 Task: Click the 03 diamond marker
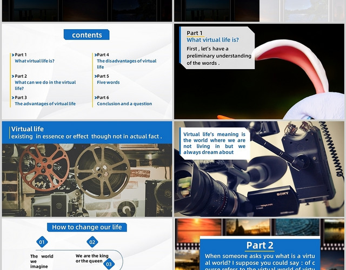tap(109, 264)
